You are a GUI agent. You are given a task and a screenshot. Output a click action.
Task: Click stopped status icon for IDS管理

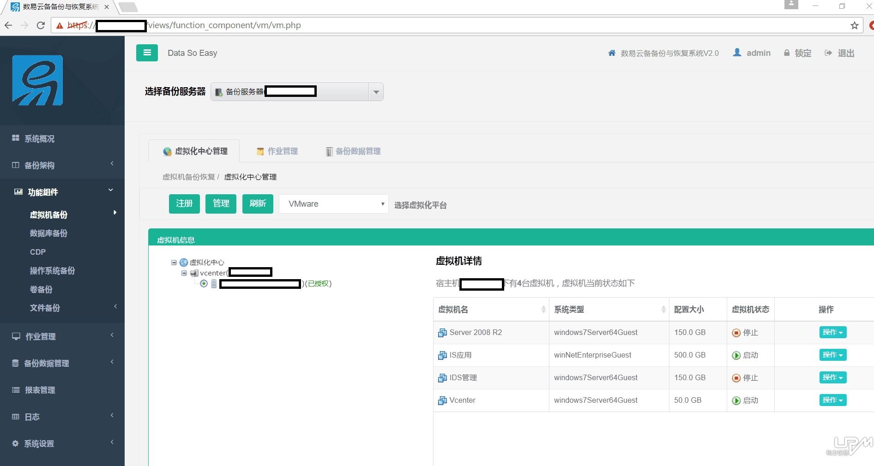tap(736, 378)
